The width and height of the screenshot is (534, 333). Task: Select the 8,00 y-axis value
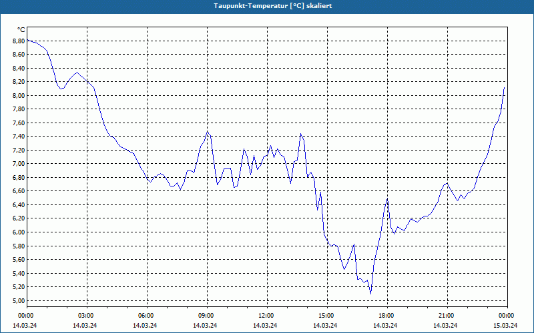19,95
